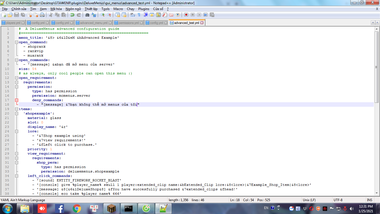
Task: Click the New file toolbar icon
Action: [x=4, y=15]
